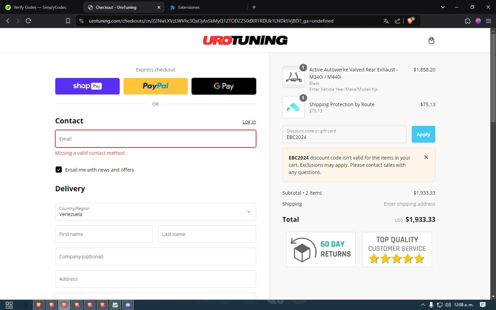Open the network tray icon
Image resolution: width=496 pixels, height=310 pixels.
click(439, 305)
